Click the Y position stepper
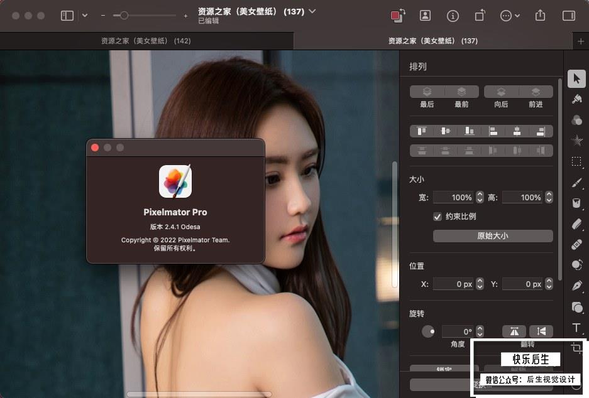This screenshot has height=398, width=589. (x=549, y=284)
